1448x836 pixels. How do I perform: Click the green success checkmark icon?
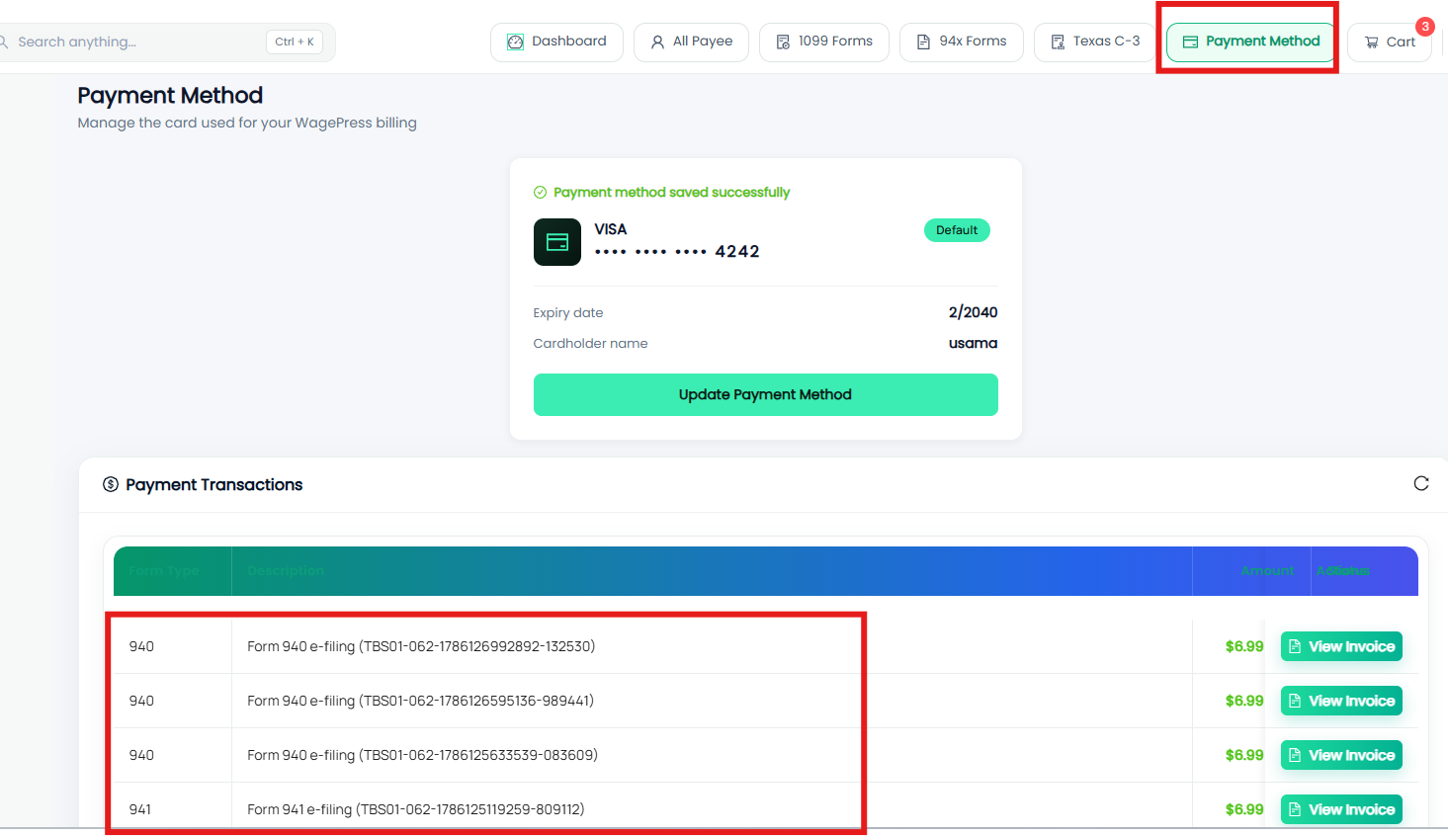540,193
